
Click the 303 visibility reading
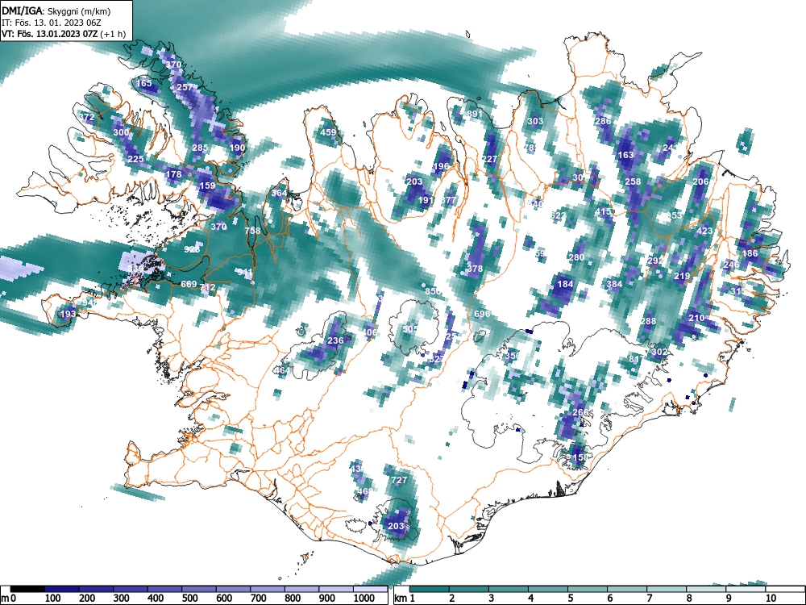[x=535, y=122]
